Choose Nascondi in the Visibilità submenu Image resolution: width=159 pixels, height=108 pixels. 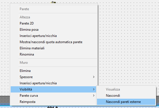tap(126, 96)
